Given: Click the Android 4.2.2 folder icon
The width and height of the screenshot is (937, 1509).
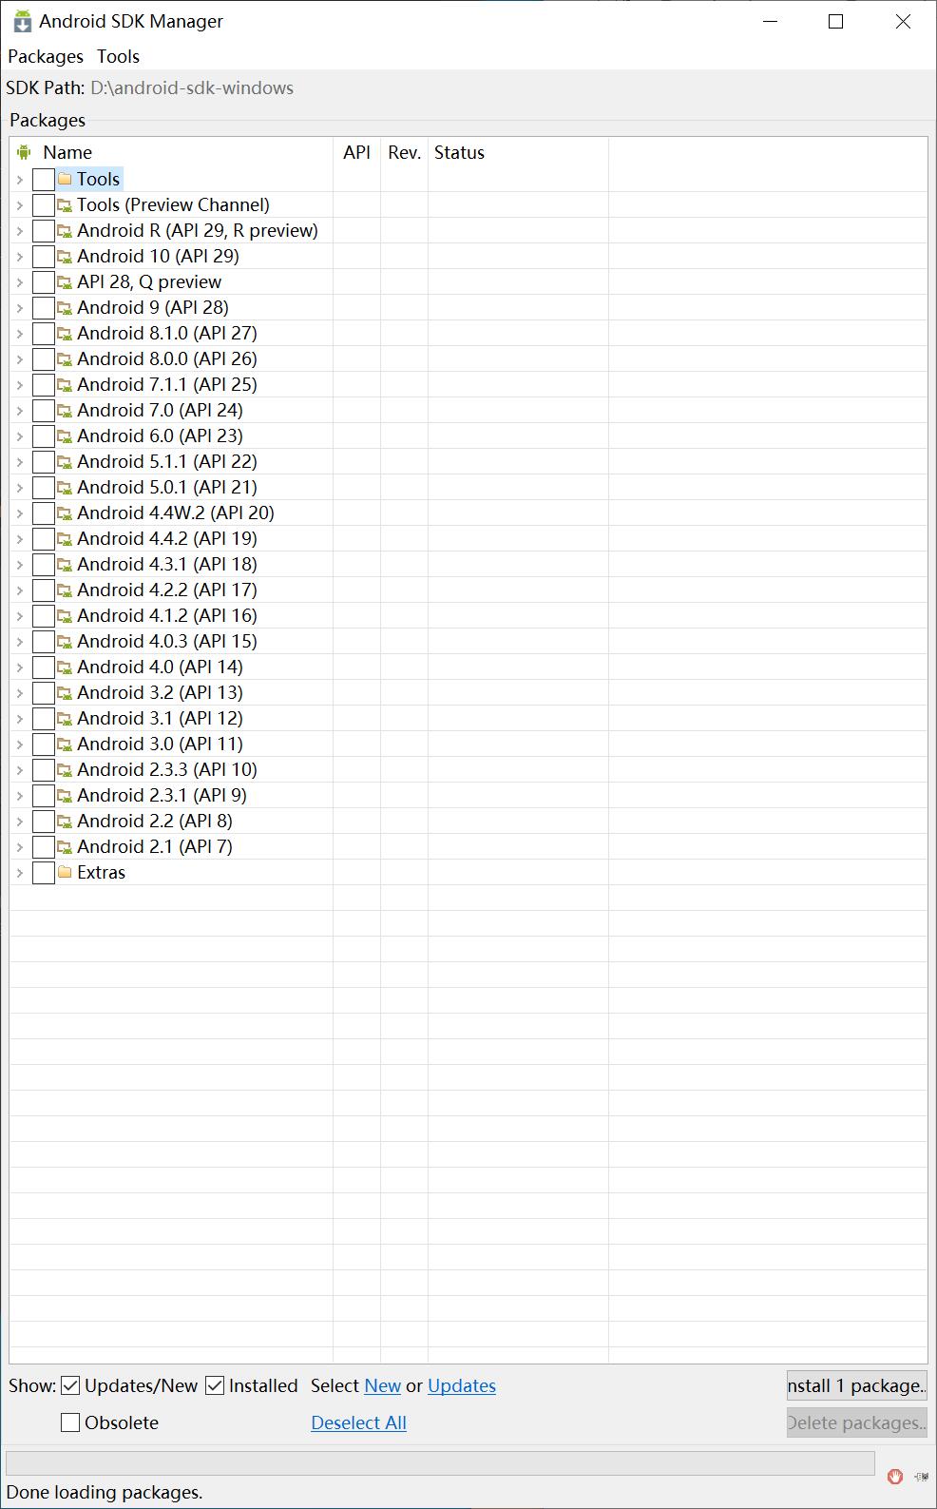Looking at the screenshot, I should [65, 590].
